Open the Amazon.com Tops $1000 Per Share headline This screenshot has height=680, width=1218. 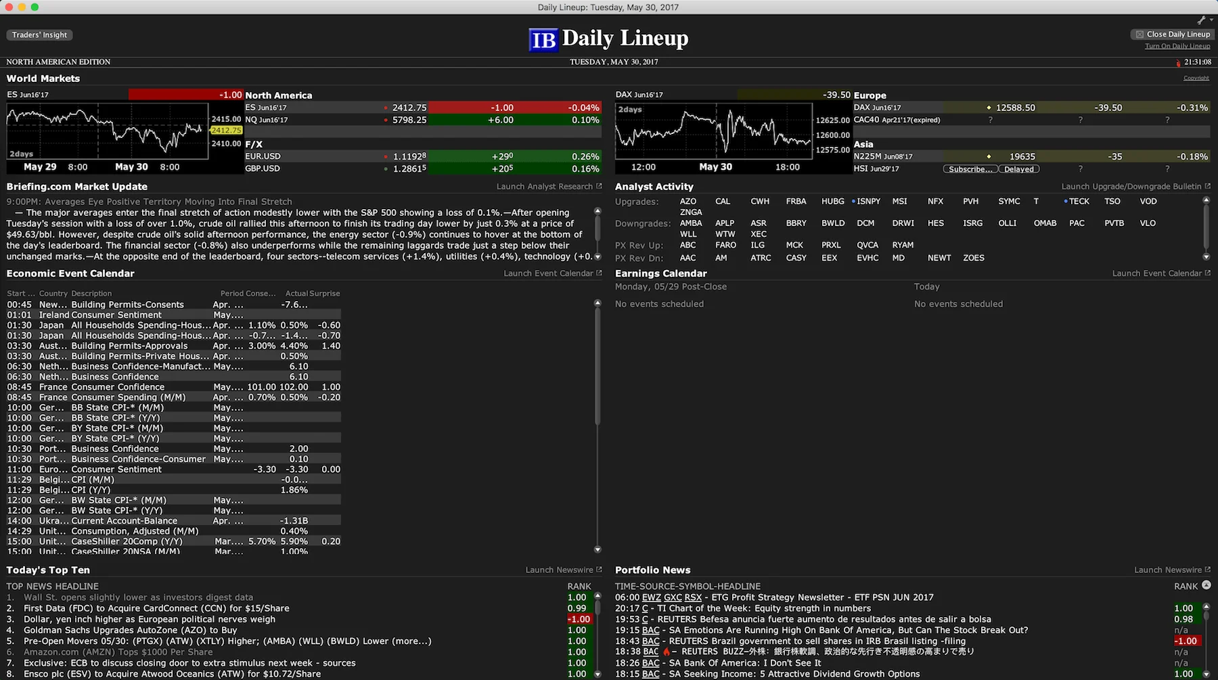(x=118, y=652)
